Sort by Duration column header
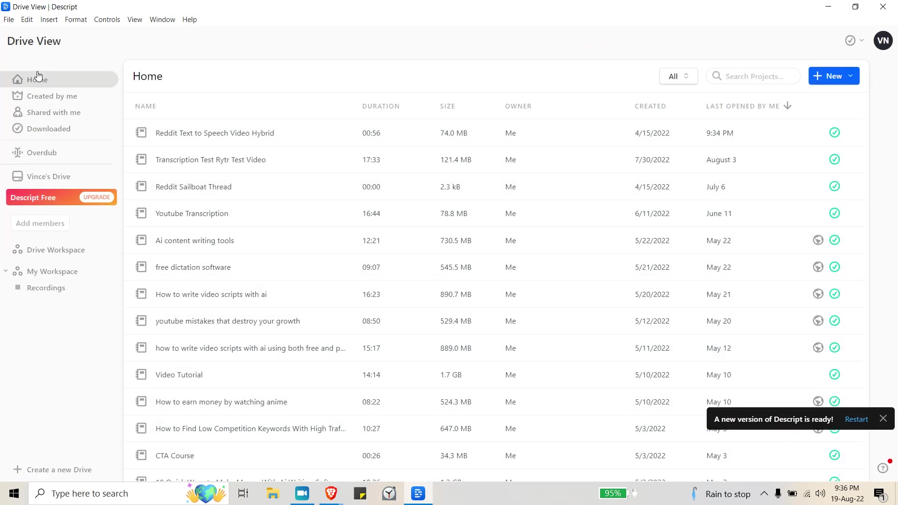 point(381,106)
